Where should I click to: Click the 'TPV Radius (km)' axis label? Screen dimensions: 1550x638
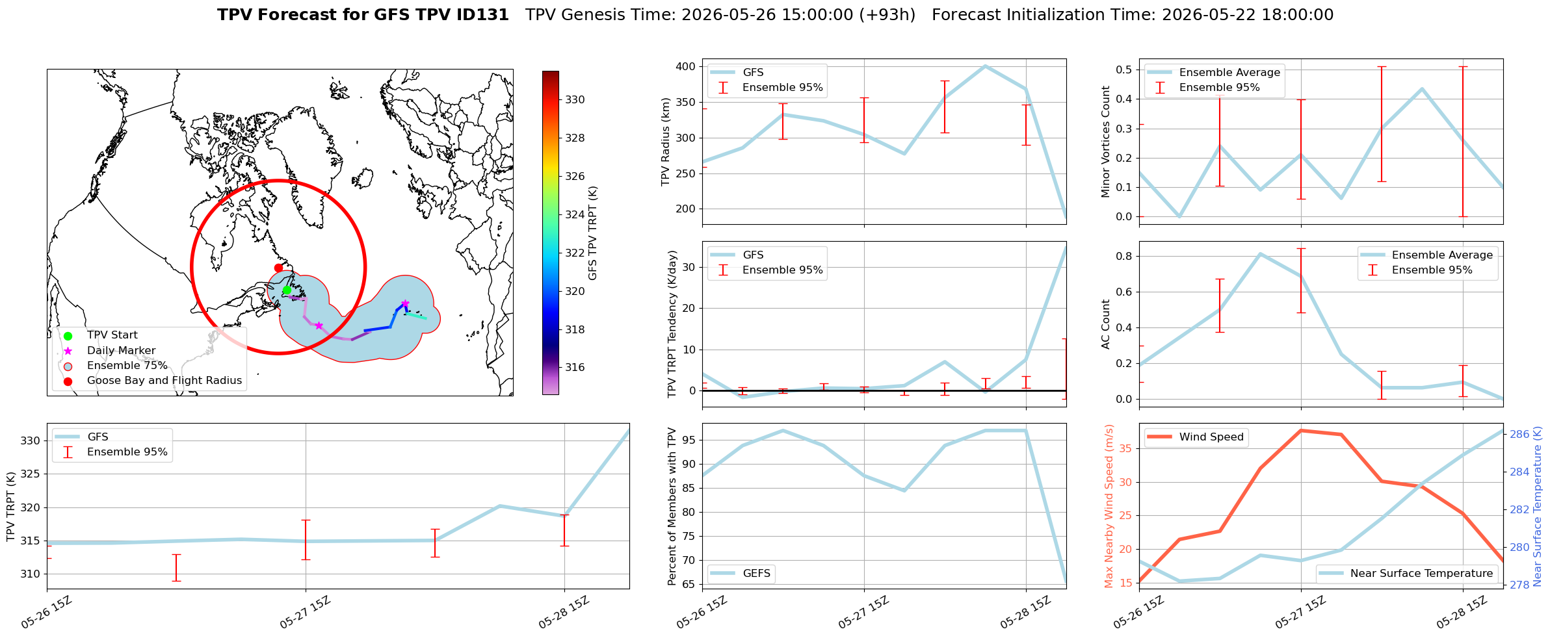[665, 142]
